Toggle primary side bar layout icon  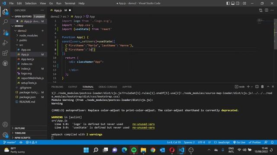228,3
